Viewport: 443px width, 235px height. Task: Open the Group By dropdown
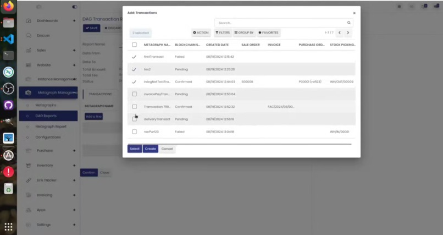[x=244, y=33]
